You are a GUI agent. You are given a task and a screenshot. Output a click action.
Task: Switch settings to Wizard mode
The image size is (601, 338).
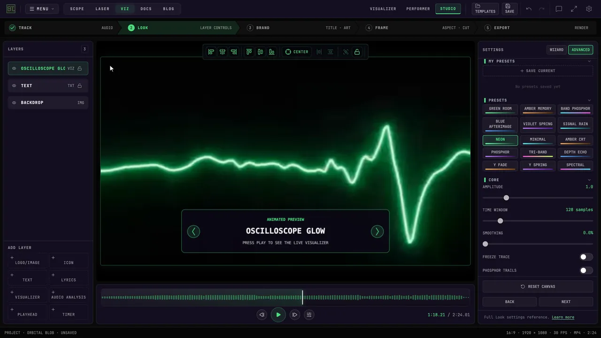pyautogui.click(x=556, y=50)
